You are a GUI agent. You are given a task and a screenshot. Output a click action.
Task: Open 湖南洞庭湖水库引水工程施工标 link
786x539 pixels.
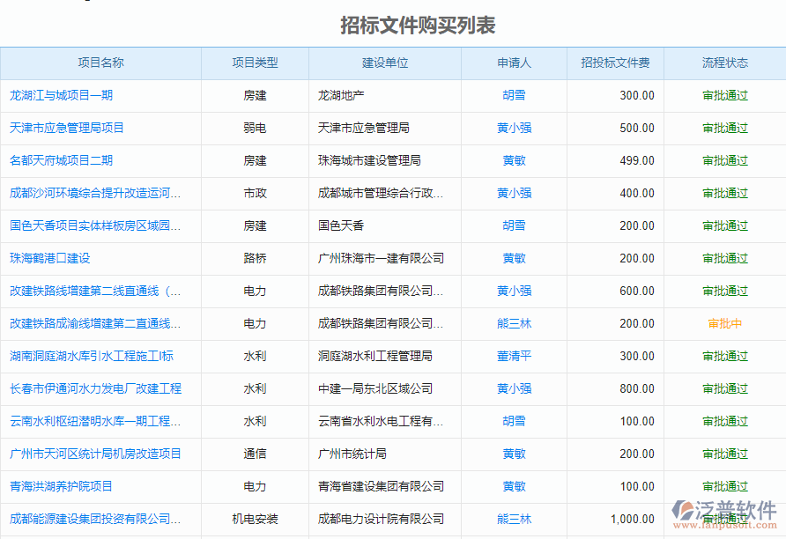92,356
